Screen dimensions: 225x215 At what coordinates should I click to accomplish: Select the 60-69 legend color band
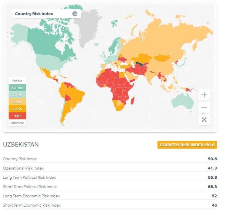[17, 102]
